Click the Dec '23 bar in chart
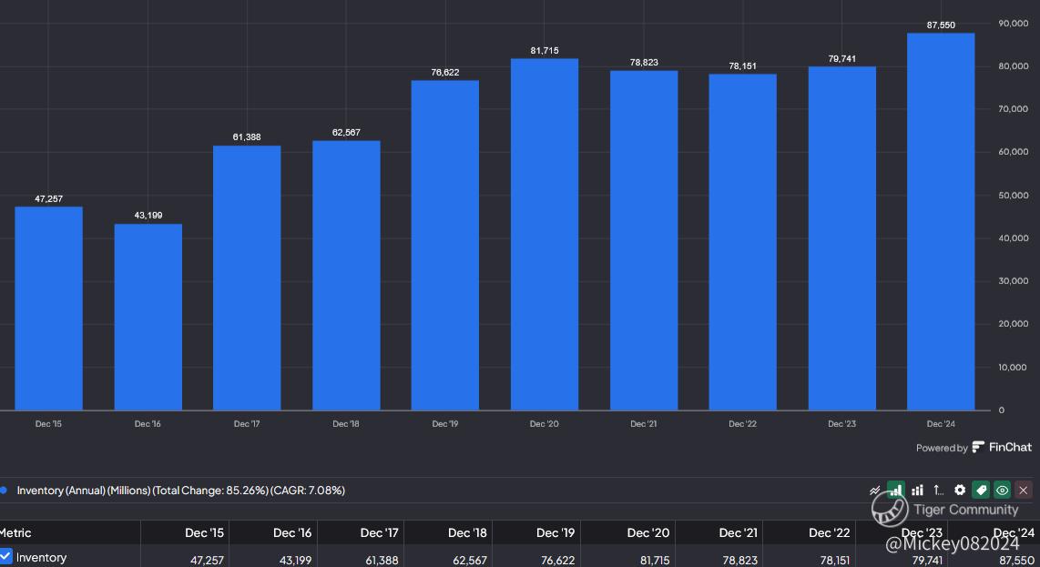1040x567 pixels. (842, 238)
